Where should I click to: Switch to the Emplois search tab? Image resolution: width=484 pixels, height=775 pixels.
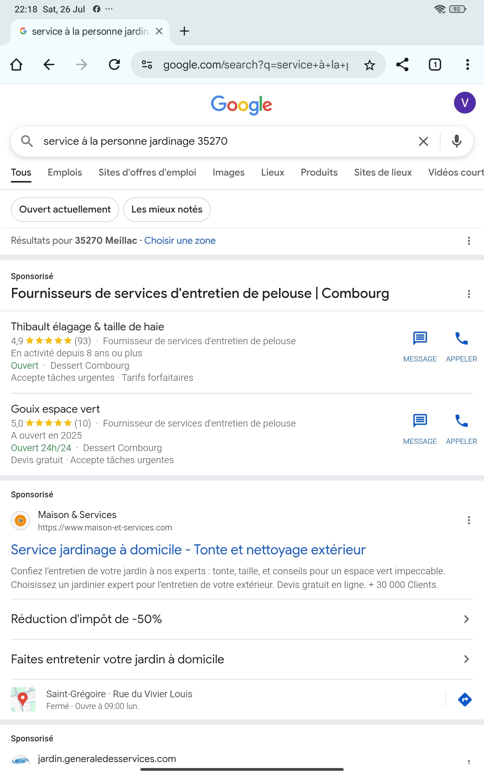point(65,173)
